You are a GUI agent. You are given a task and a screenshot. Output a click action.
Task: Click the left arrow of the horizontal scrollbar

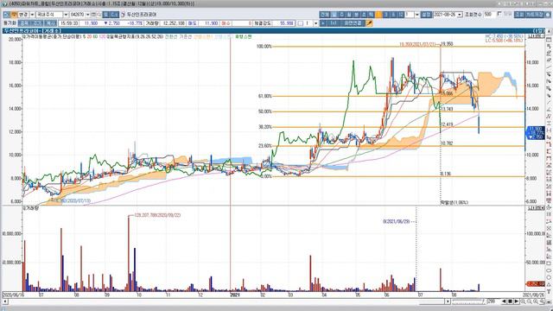click(x=5, y=301)
